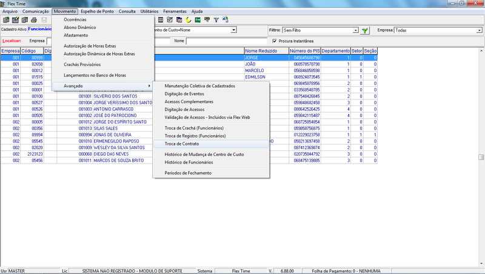Open the Ajuda menu
Image resolution: width=485 pixels, height=274 pixels.
(196, 12)
